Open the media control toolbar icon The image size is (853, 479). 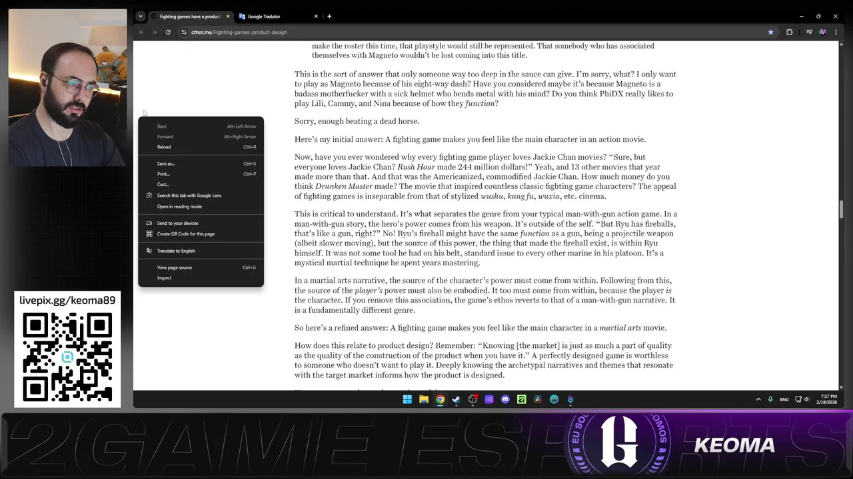[809, 32]
